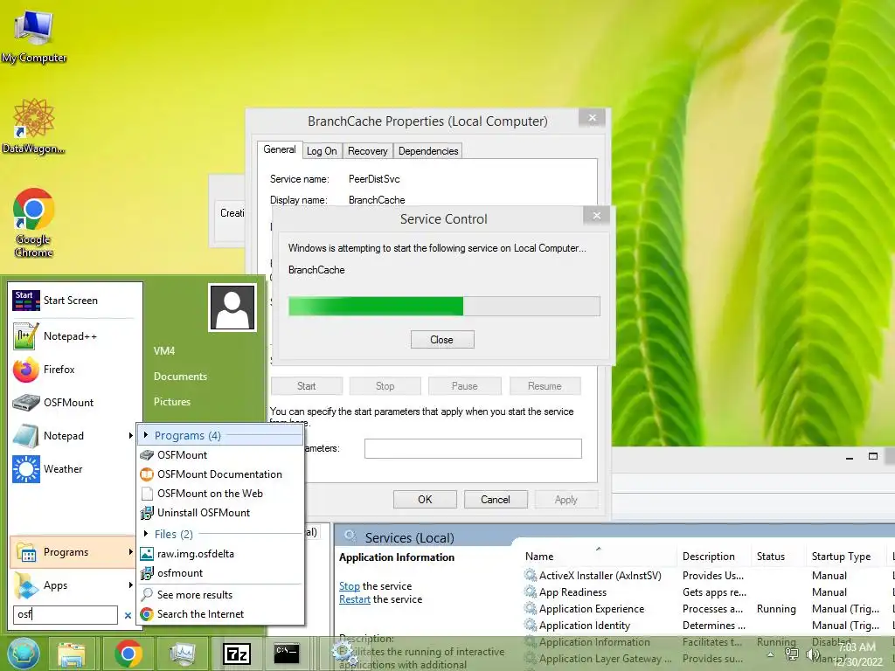Image resolution: width=895 pixels, height=671 pixels.
Task: Click the user account picture
Action: (232, 308)
